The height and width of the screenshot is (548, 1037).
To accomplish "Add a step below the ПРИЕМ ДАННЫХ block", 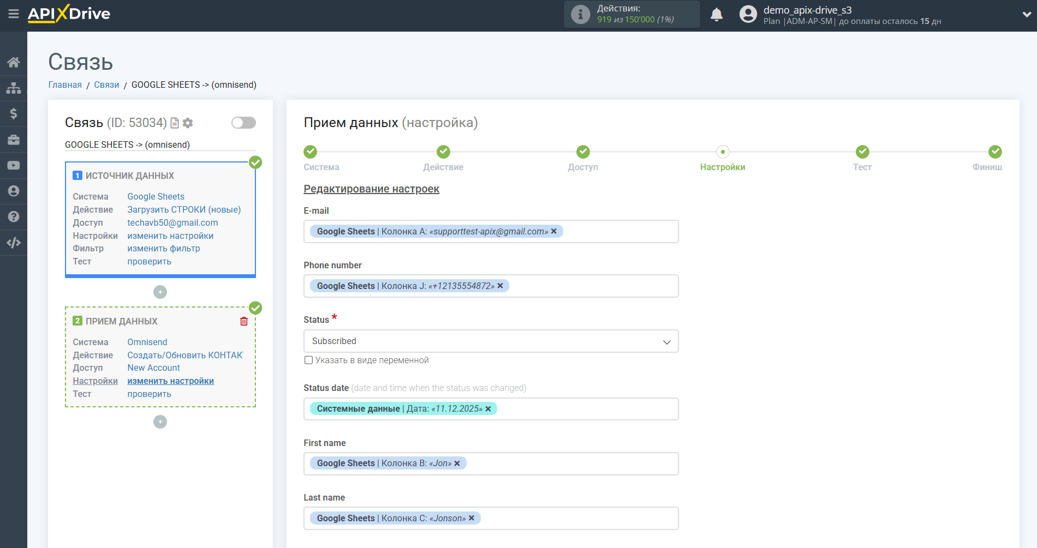I will click(x=160, y=422).
